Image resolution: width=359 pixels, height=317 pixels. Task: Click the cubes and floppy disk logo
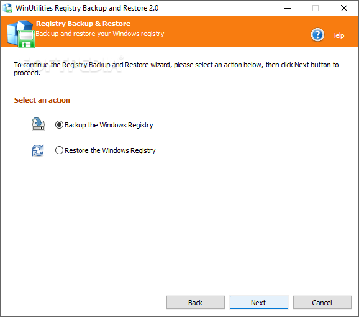[x=21, y=34]
